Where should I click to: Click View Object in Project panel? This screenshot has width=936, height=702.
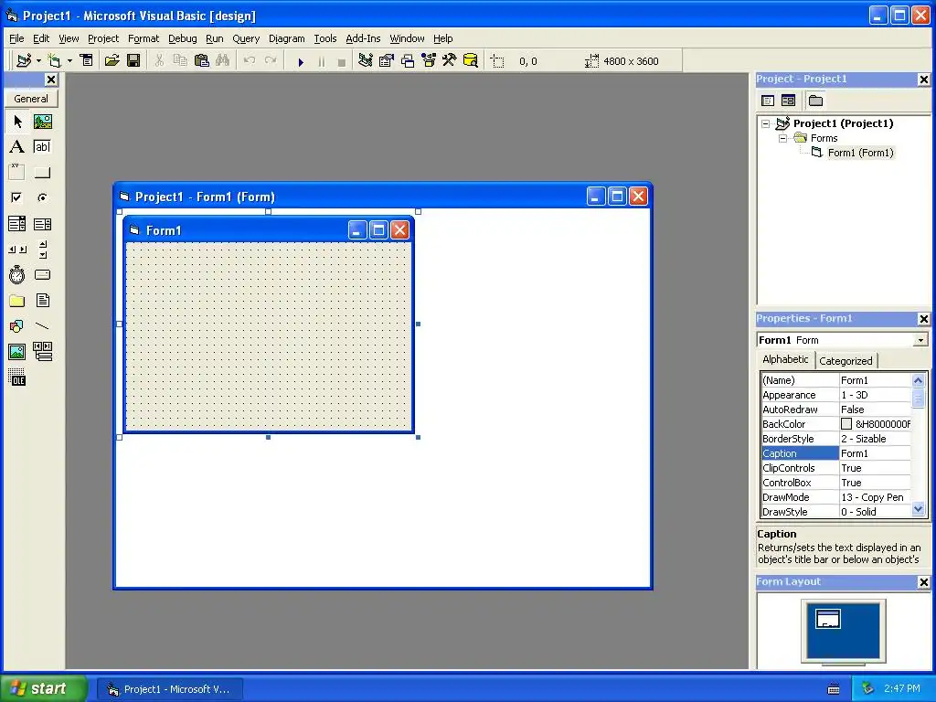788,101
